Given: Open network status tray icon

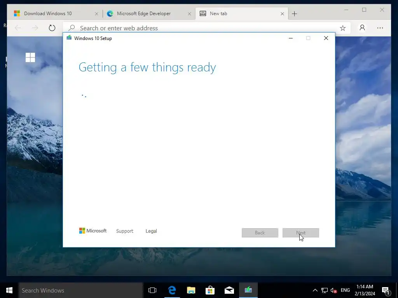Looking at the screenshot, I should coord(325,290).
